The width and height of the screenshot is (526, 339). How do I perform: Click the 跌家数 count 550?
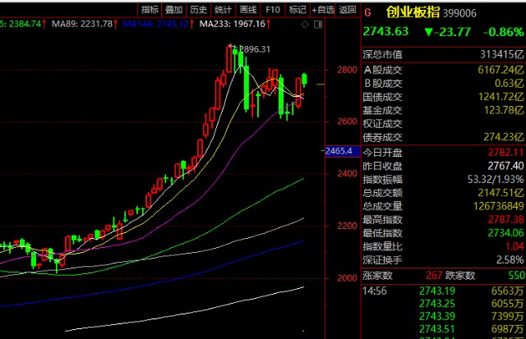(x=516, y=275)
